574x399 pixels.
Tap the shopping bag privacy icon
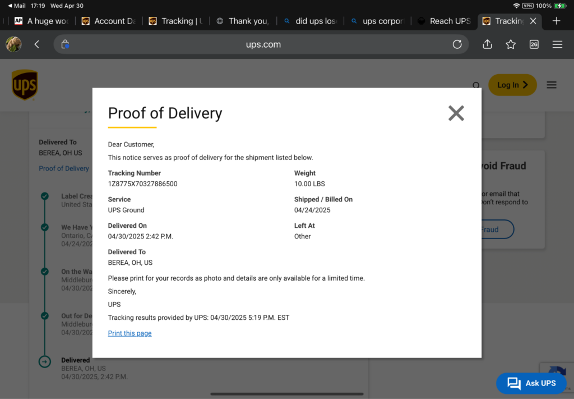(65, 44)
